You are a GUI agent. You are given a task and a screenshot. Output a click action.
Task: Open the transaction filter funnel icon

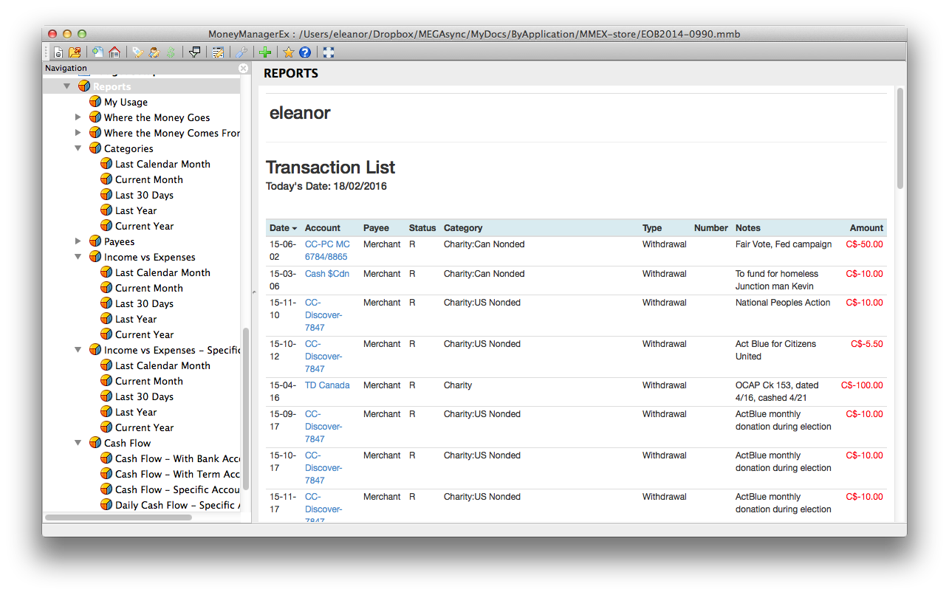195,52
